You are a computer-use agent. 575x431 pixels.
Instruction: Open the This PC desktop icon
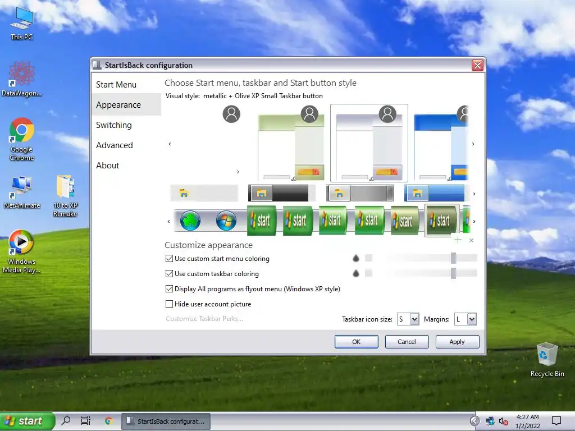(x=22, y=24)
